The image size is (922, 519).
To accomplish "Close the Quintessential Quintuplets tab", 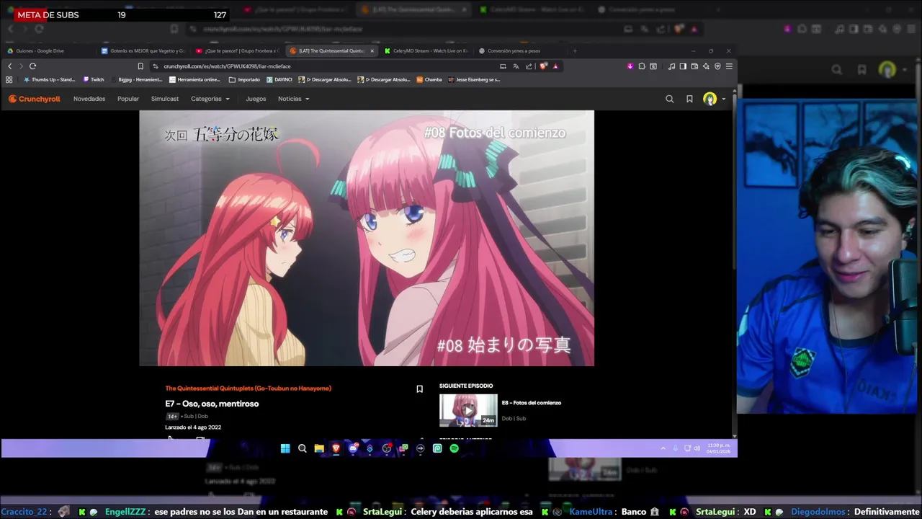I will (x=372, y=51).
